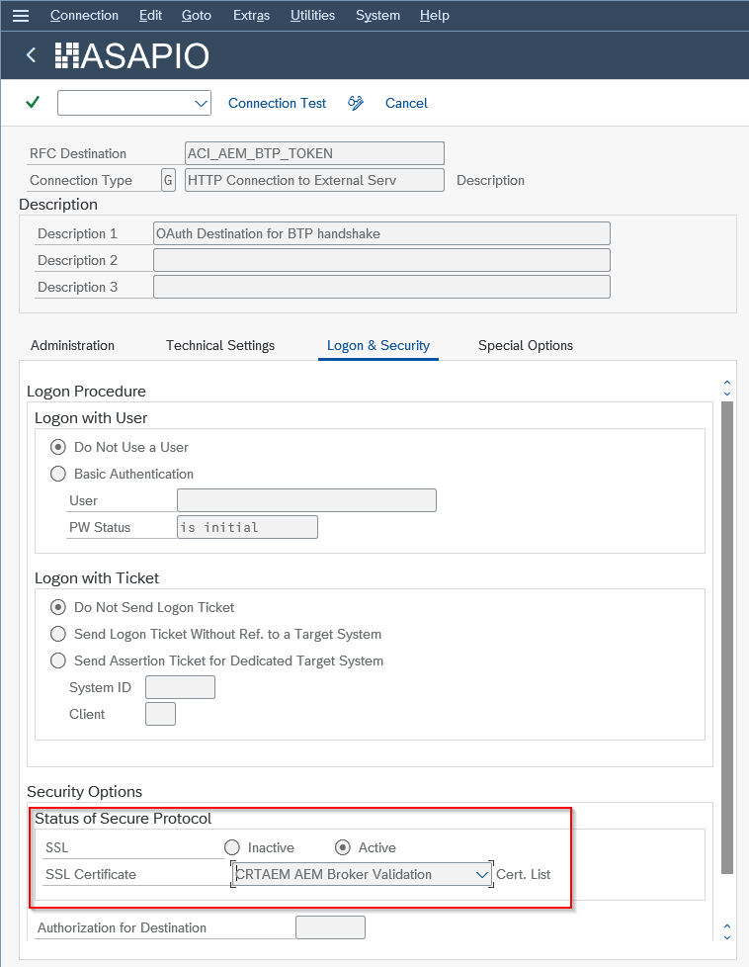Run the Connection Test
Screen dimensions: 749x967
point(278,103)
